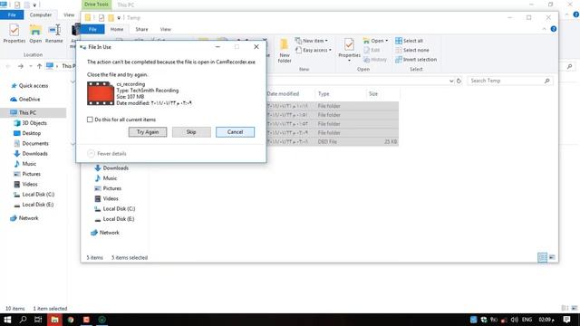Collapse dialog using Fewer details
Image resolution: width=580 pixels, height=326 pixels.
tap(107, 153)
